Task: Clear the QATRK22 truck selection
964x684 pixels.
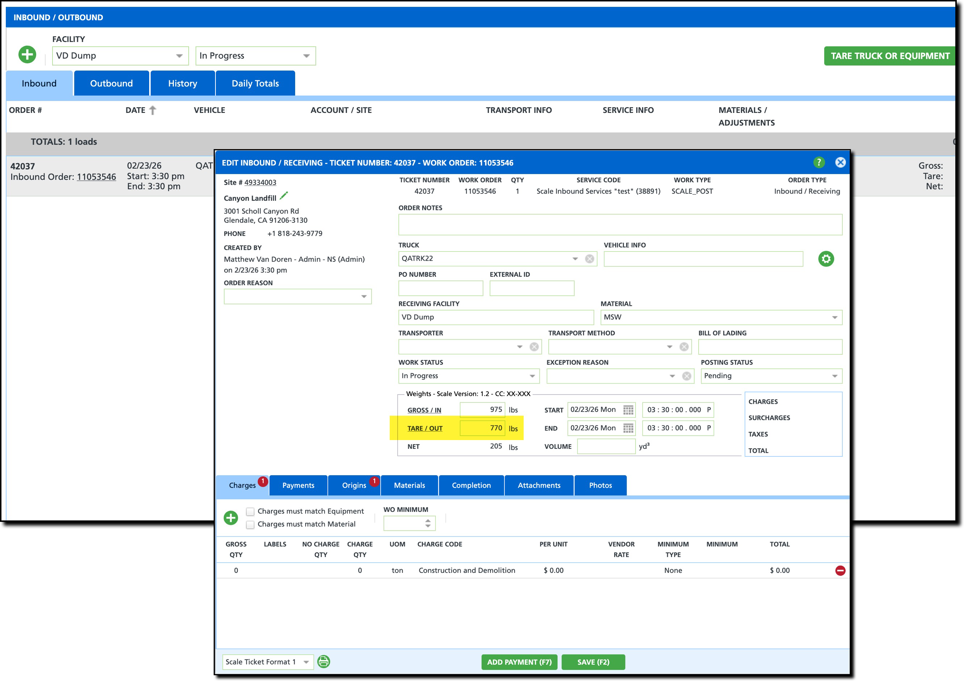Action: click(590, 259)
